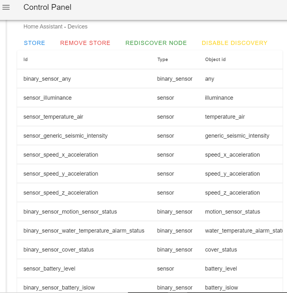This screenshot has width=287, height=293.
Task: Open the hamburger navigation menu
Action: tap(6, 7)
